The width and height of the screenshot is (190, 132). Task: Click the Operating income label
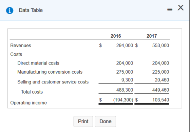(28, 103)
